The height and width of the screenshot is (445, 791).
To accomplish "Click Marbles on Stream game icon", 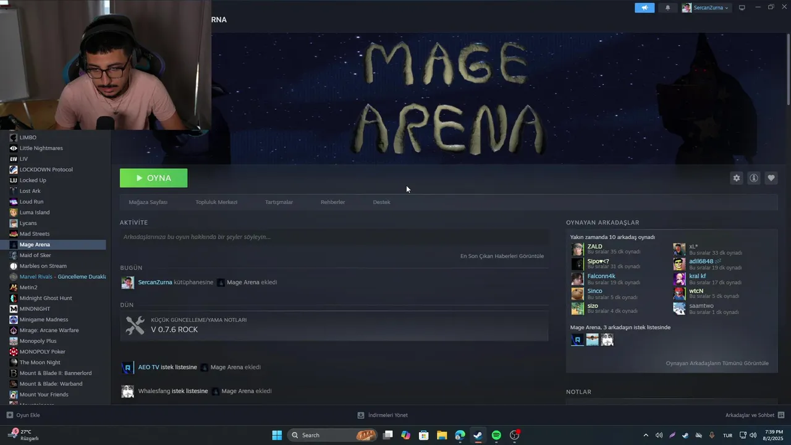I will pos(14,266).
